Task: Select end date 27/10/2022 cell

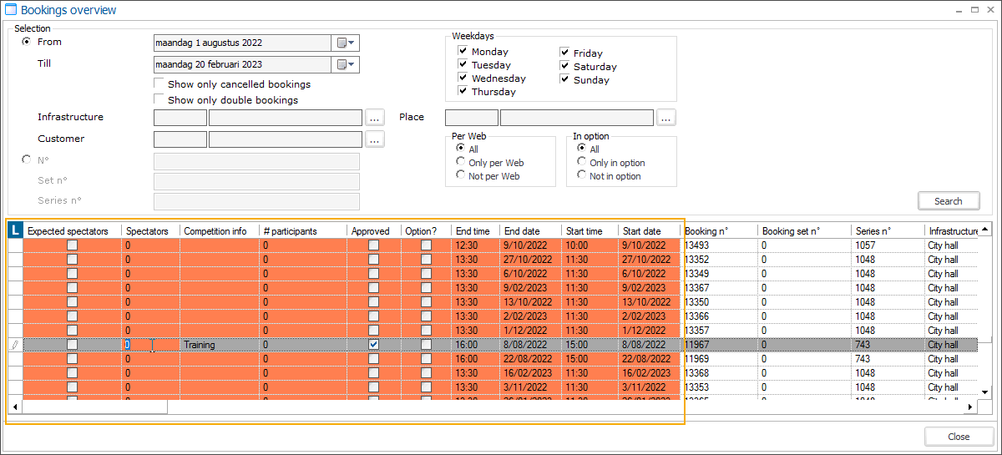Action: 531,260
